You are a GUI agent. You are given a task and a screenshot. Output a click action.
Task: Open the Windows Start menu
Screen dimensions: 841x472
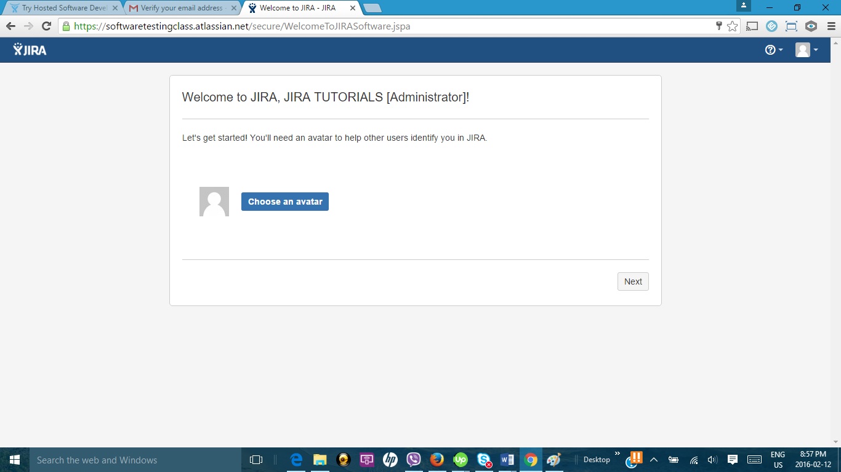(x=15, y=460)
